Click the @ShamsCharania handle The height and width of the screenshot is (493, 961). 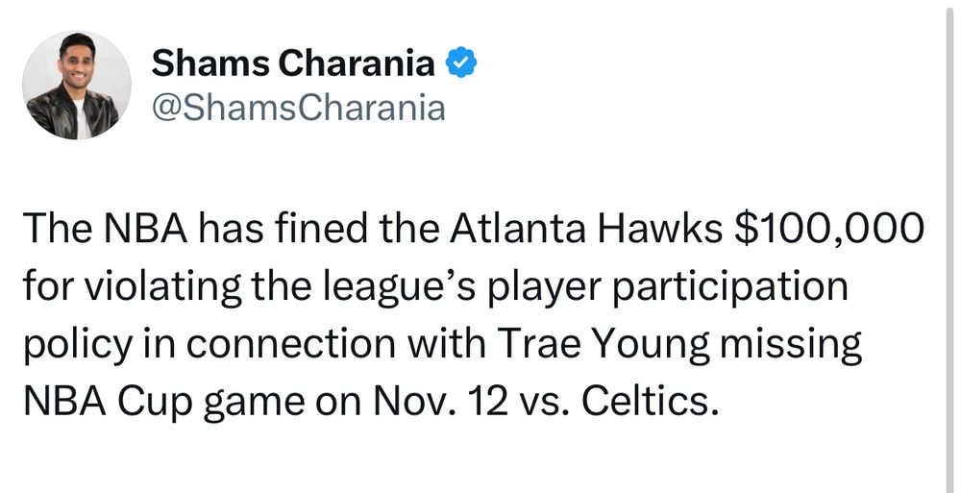298,109
